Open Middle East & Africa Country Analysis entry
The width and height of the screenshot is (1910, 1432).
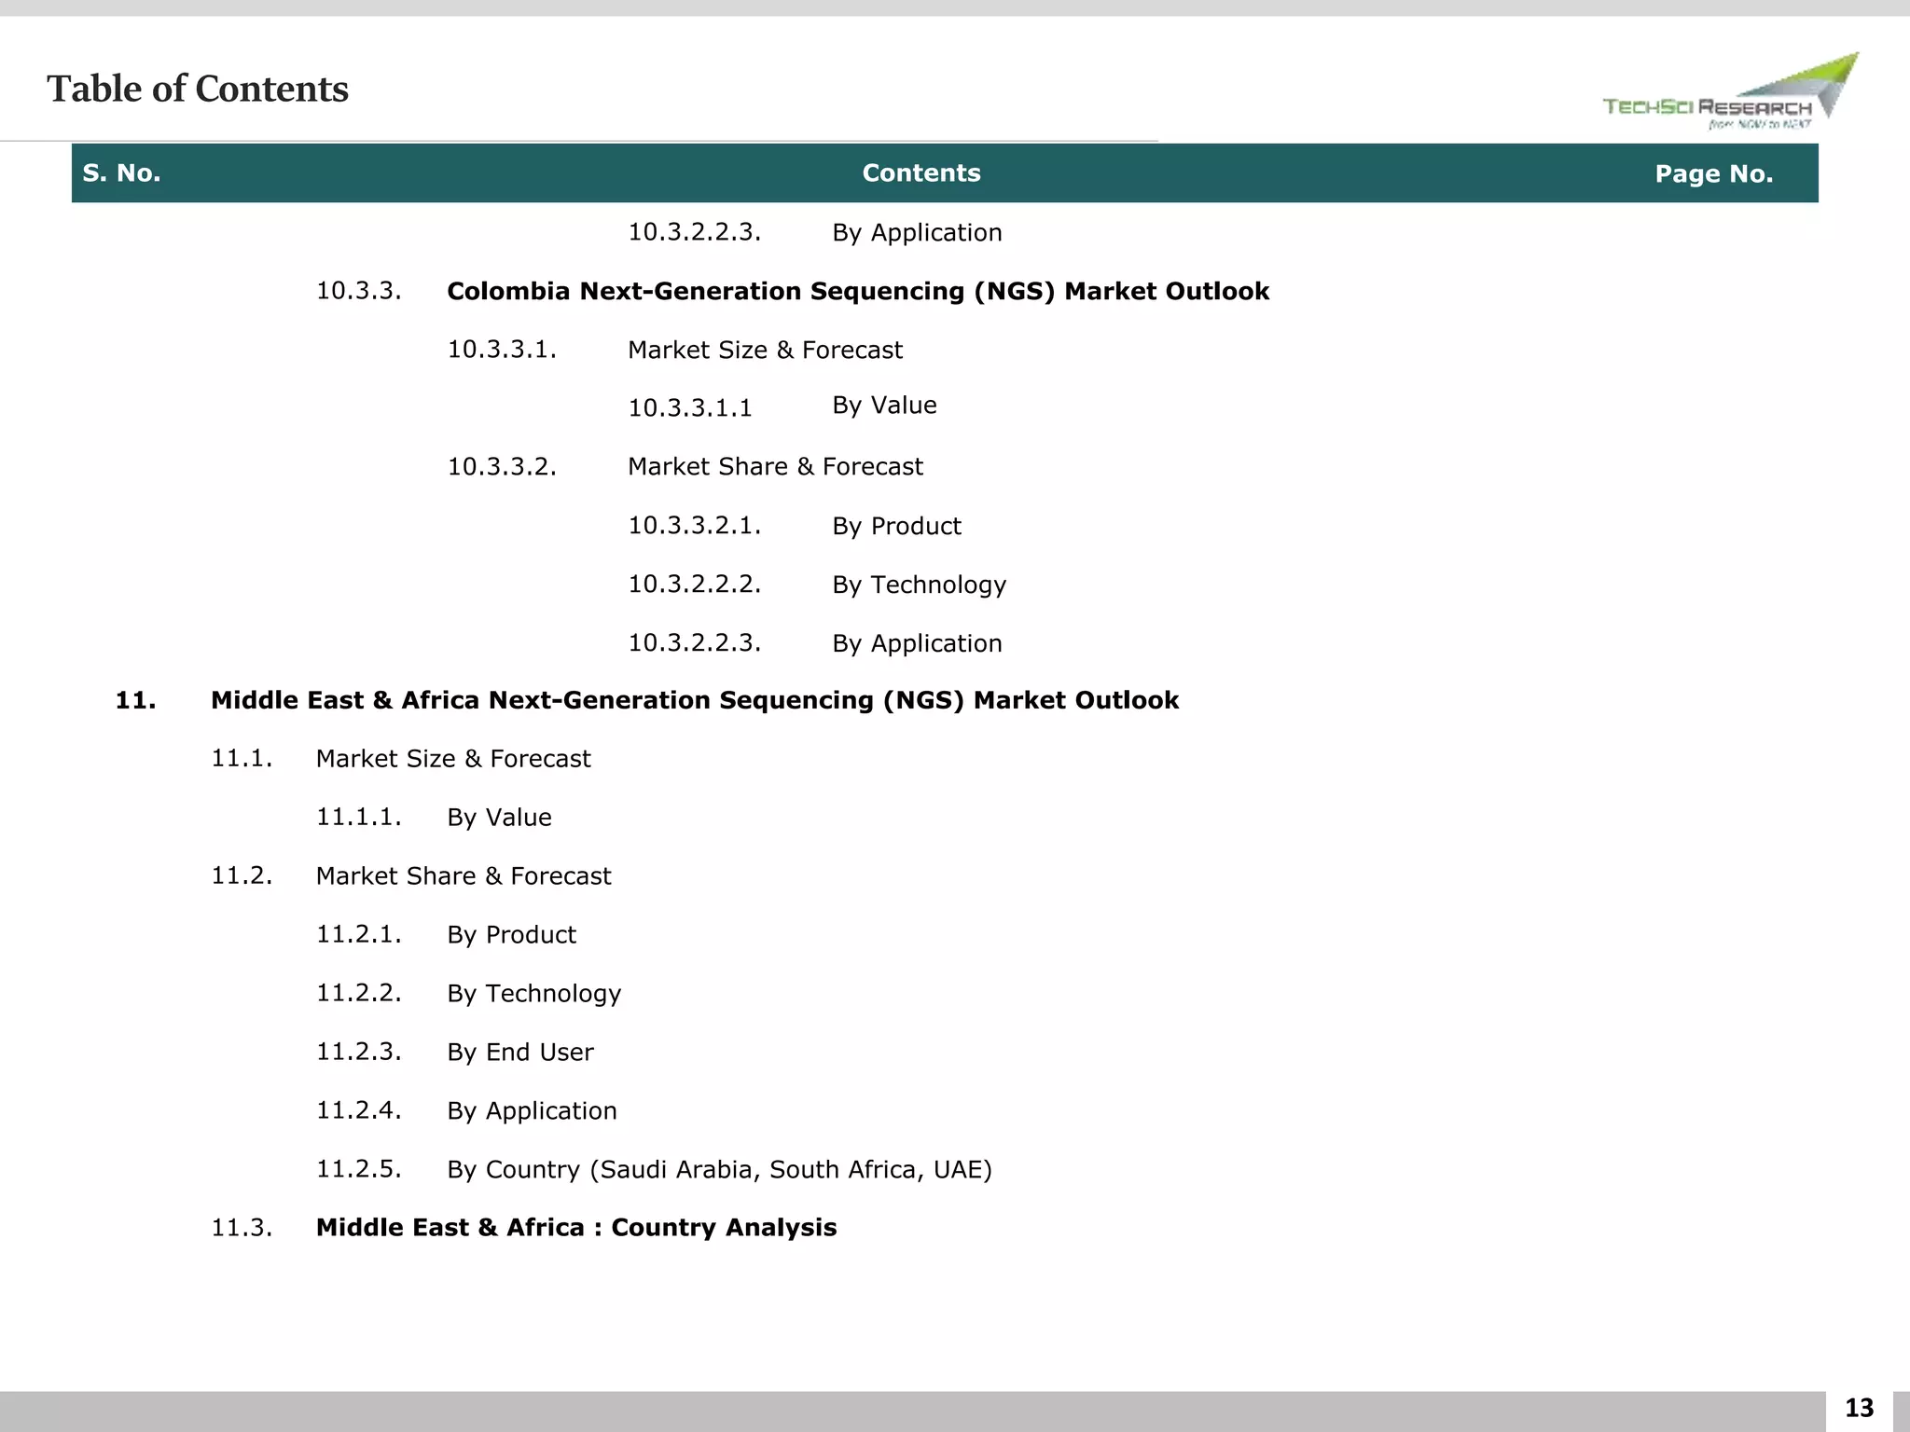(575, 1228)
